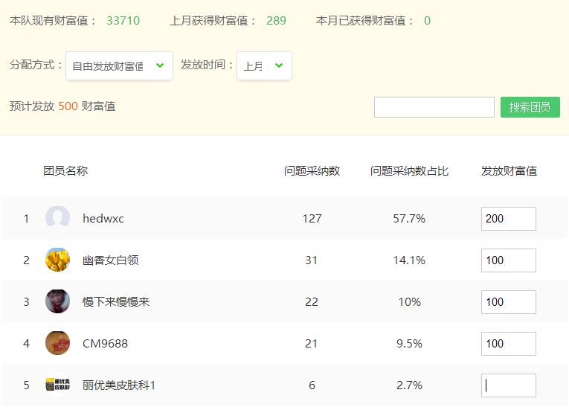
Task: Select the member name 丽优美皮肤科1
Action: pyautogui.click(x=119, y=385)
